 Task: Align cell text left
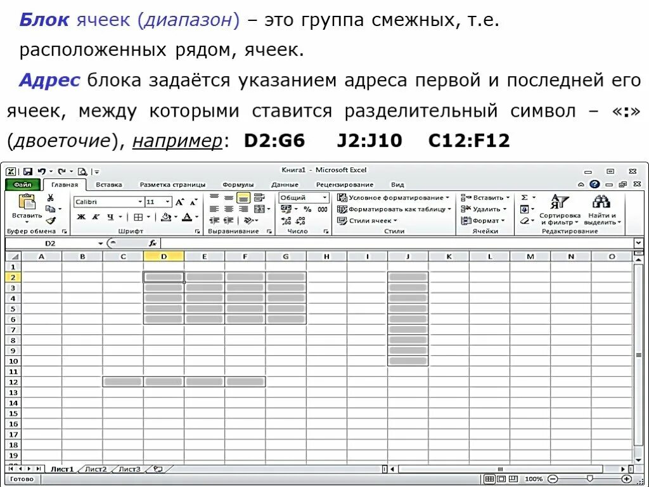click(214, 209)
